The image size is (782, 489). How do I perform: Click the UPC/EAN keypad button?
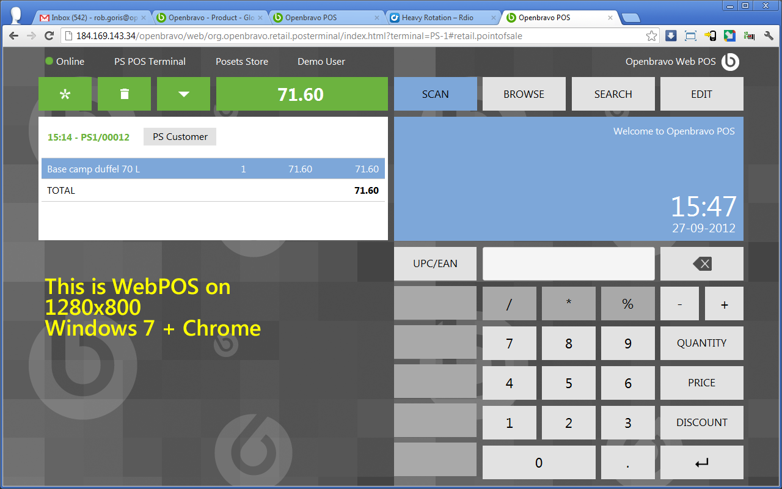[436, 264]
